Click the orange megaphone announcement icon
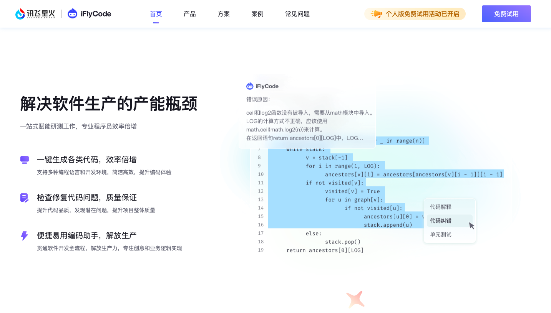 376,14
